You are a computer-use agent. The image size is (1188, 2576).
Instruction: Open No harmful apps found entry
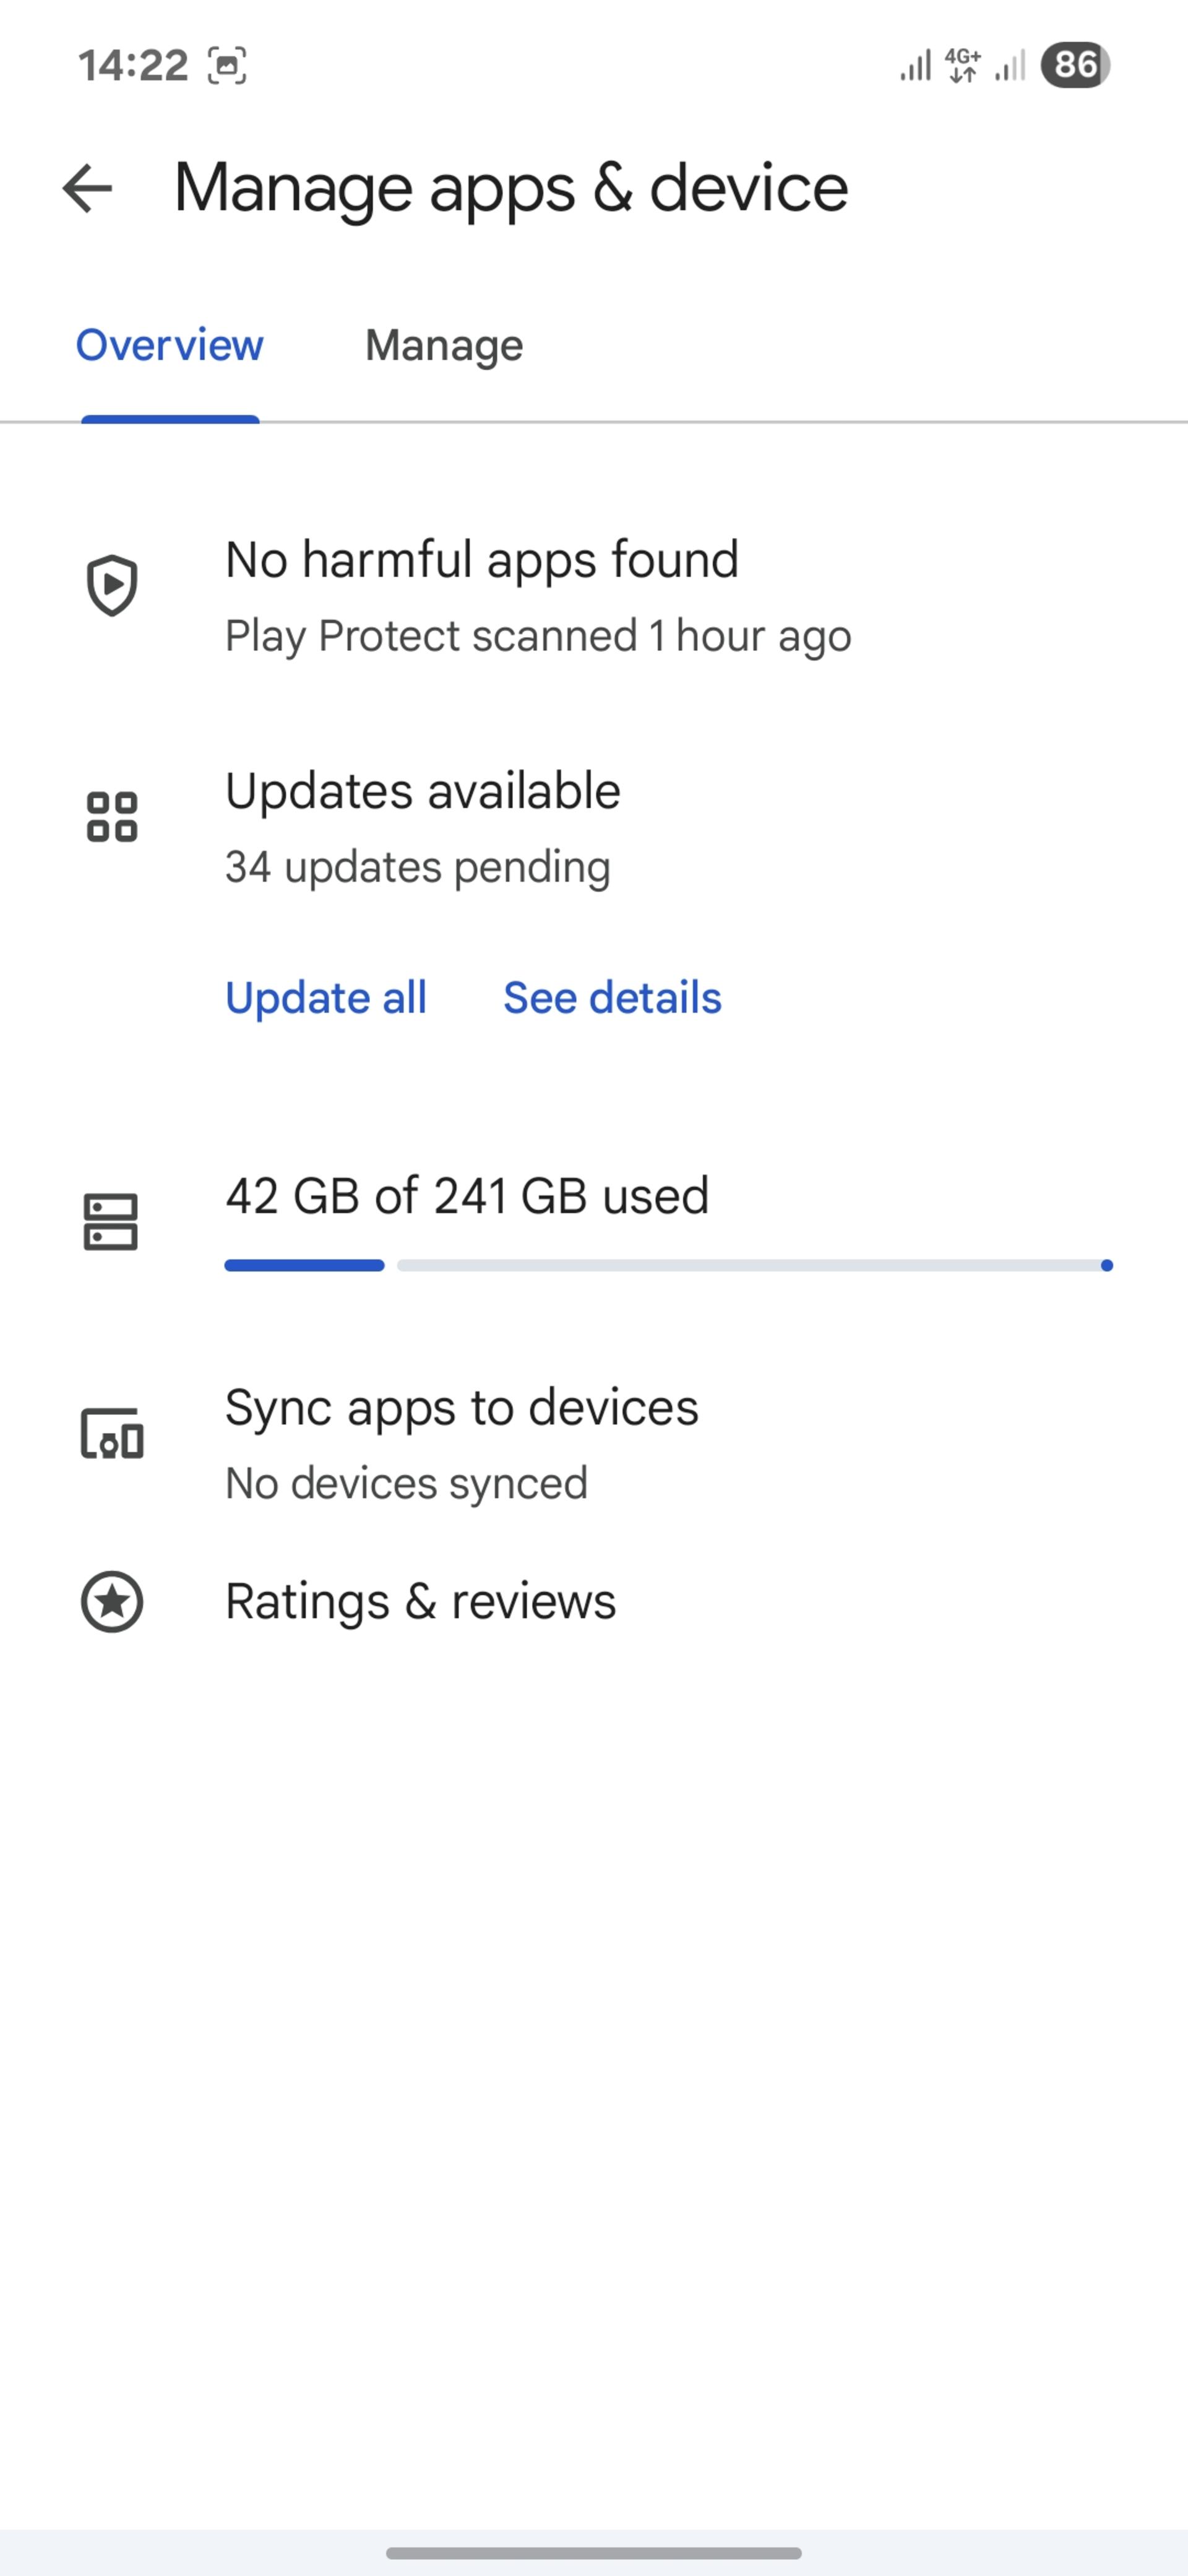click(593, 596)
